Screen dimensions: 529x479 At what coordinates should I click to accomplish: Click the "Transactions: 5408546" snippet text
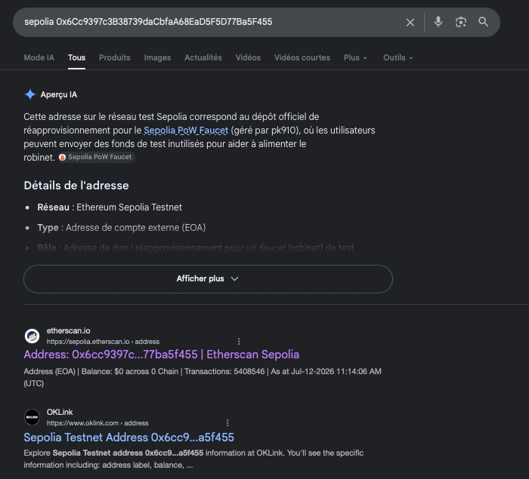(224, 372)
